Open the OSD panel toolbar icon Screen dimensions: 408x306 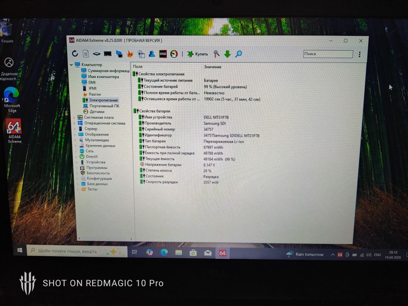pyautogui.click(x=163, y=54)
